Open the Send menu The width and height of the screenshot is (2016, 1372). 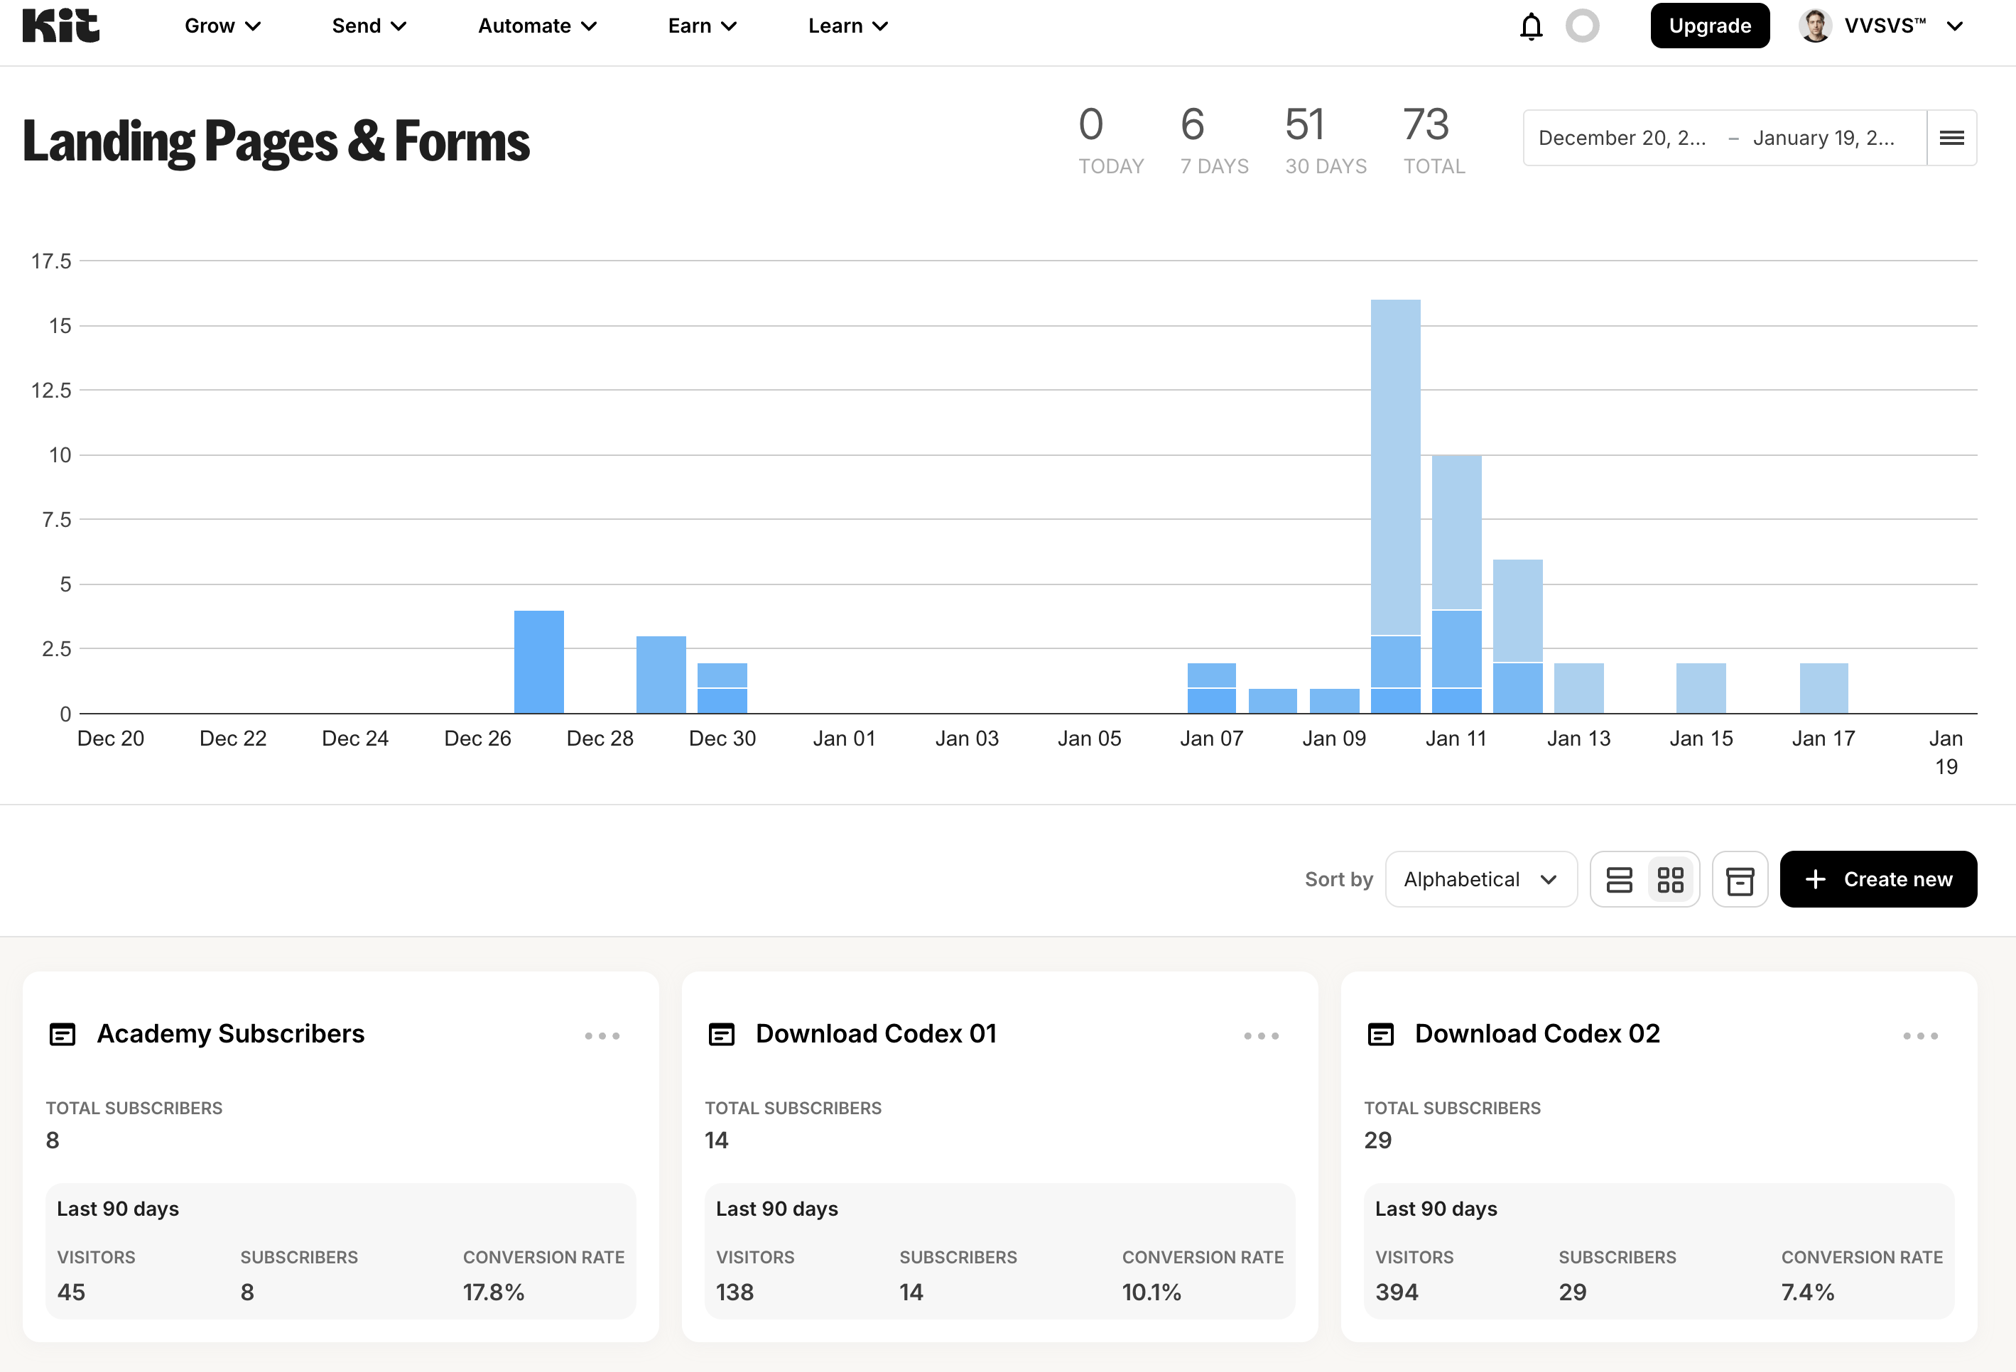[369, 26]
